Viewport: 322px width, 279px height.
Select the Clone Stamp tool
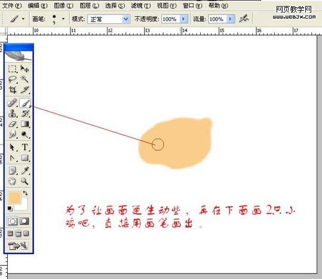(13, 114)
